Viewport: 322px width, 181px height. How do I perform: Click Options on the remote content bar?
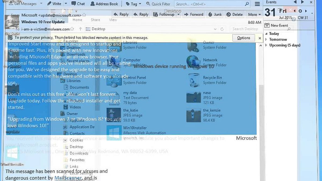[x=244, y=38]
